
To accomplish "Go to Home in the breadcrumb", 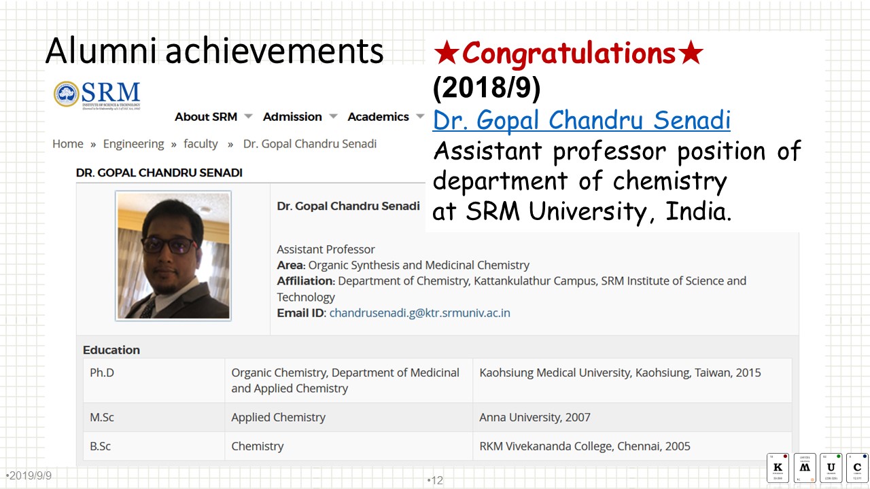I will pyautogui.click(x=68, y=144).
